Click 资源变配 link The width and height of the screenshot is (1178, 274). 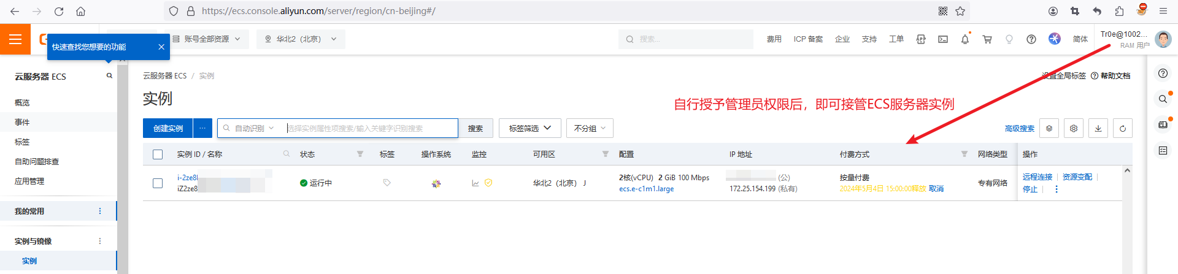tap(1077, 177)
